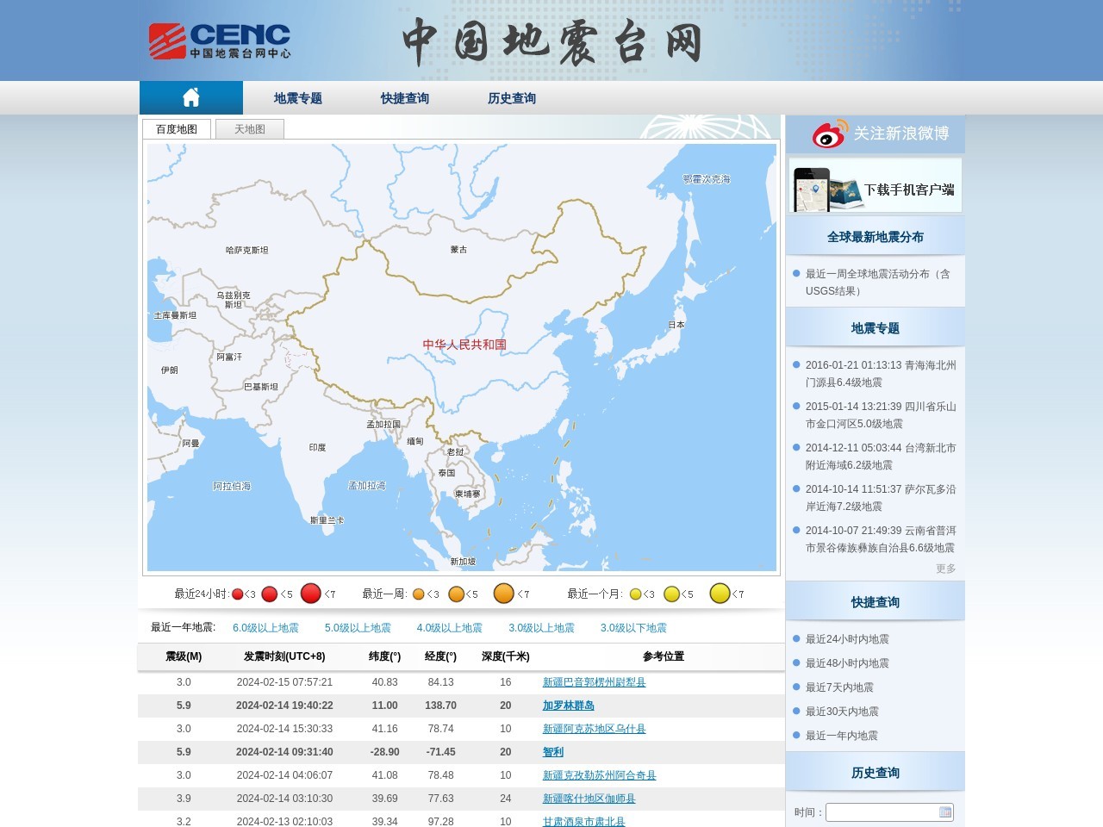The image size is (1103, 827).
Task: Click the 6.0级以上地震 filter link
Action: coord(264,628)
